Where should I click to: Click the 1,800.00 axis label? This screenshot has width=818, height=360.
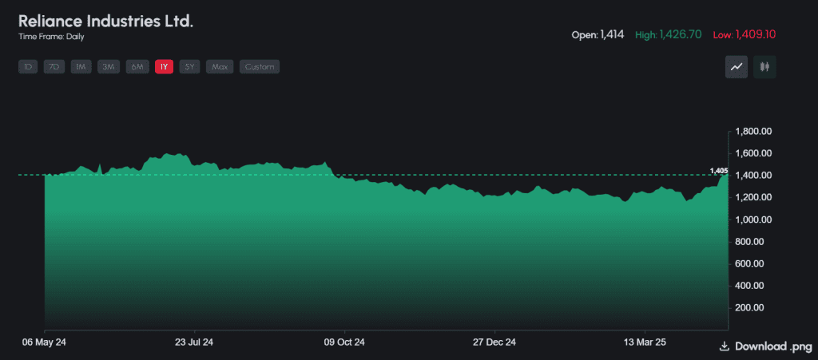click(752, 131)
